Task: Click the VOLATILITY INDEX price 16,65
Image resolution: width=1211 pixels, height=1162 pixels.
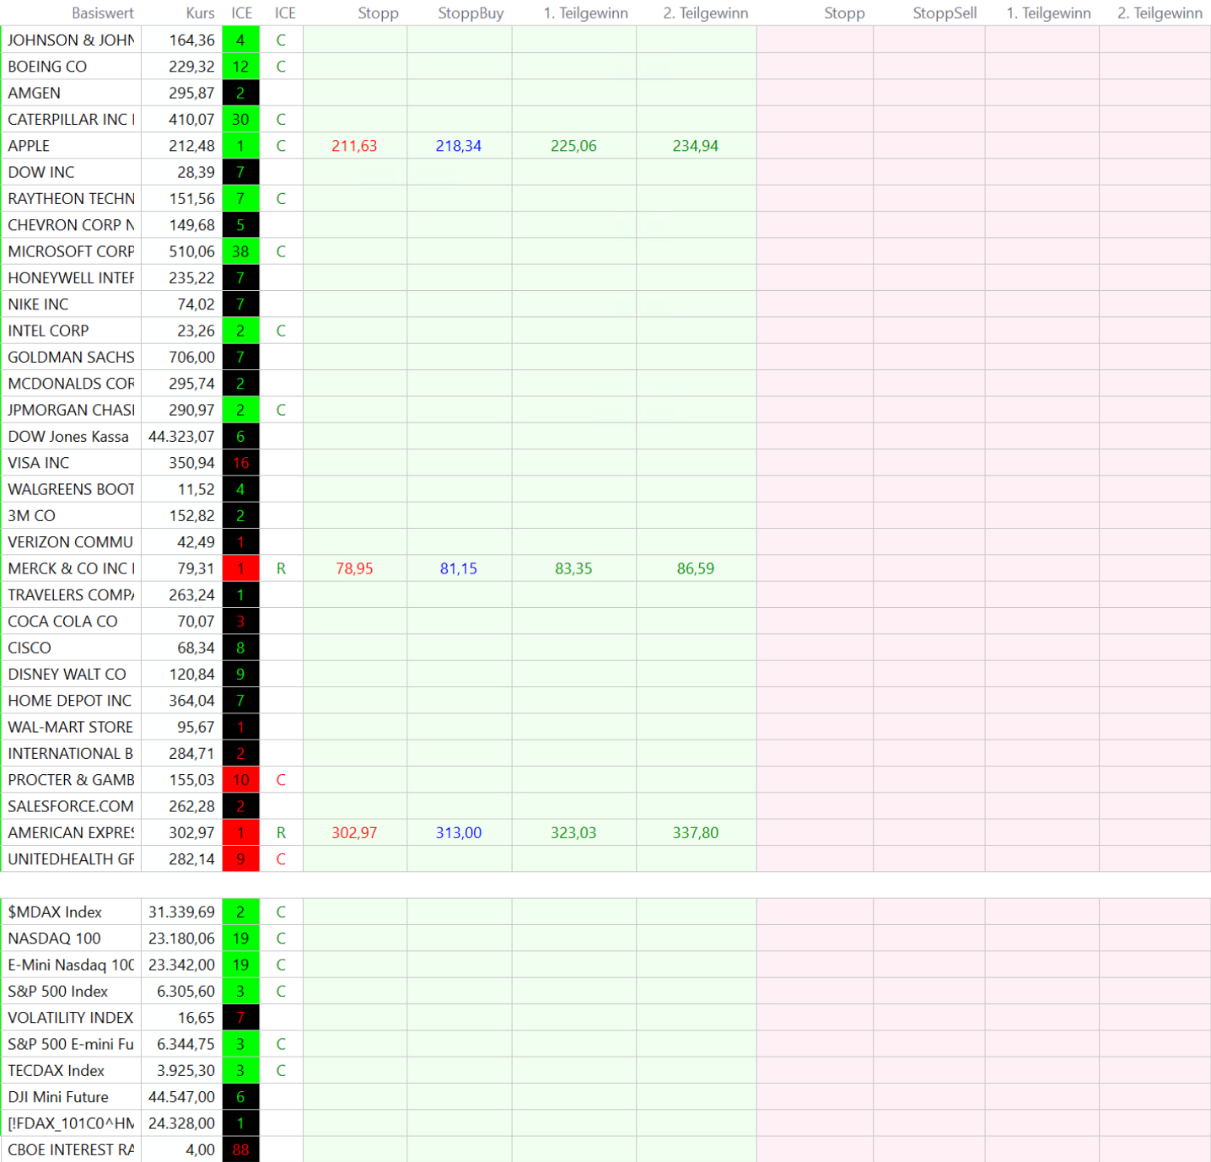Action: (x=196, y=1017)
